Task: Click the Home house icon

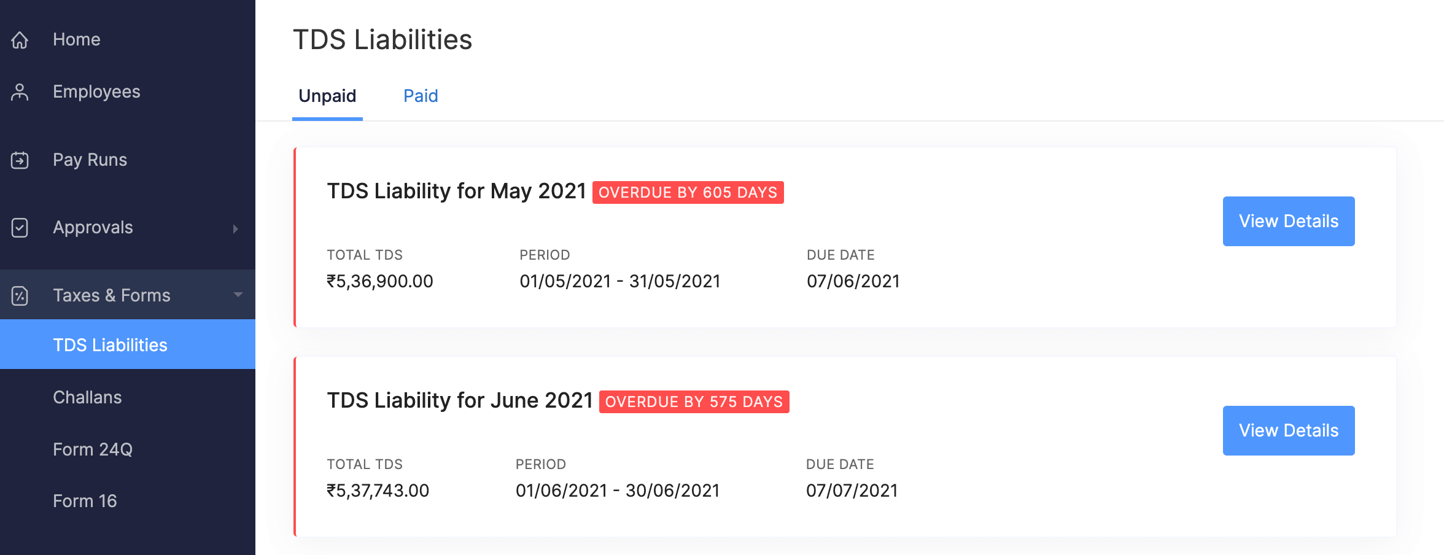Action: point(20,40)
